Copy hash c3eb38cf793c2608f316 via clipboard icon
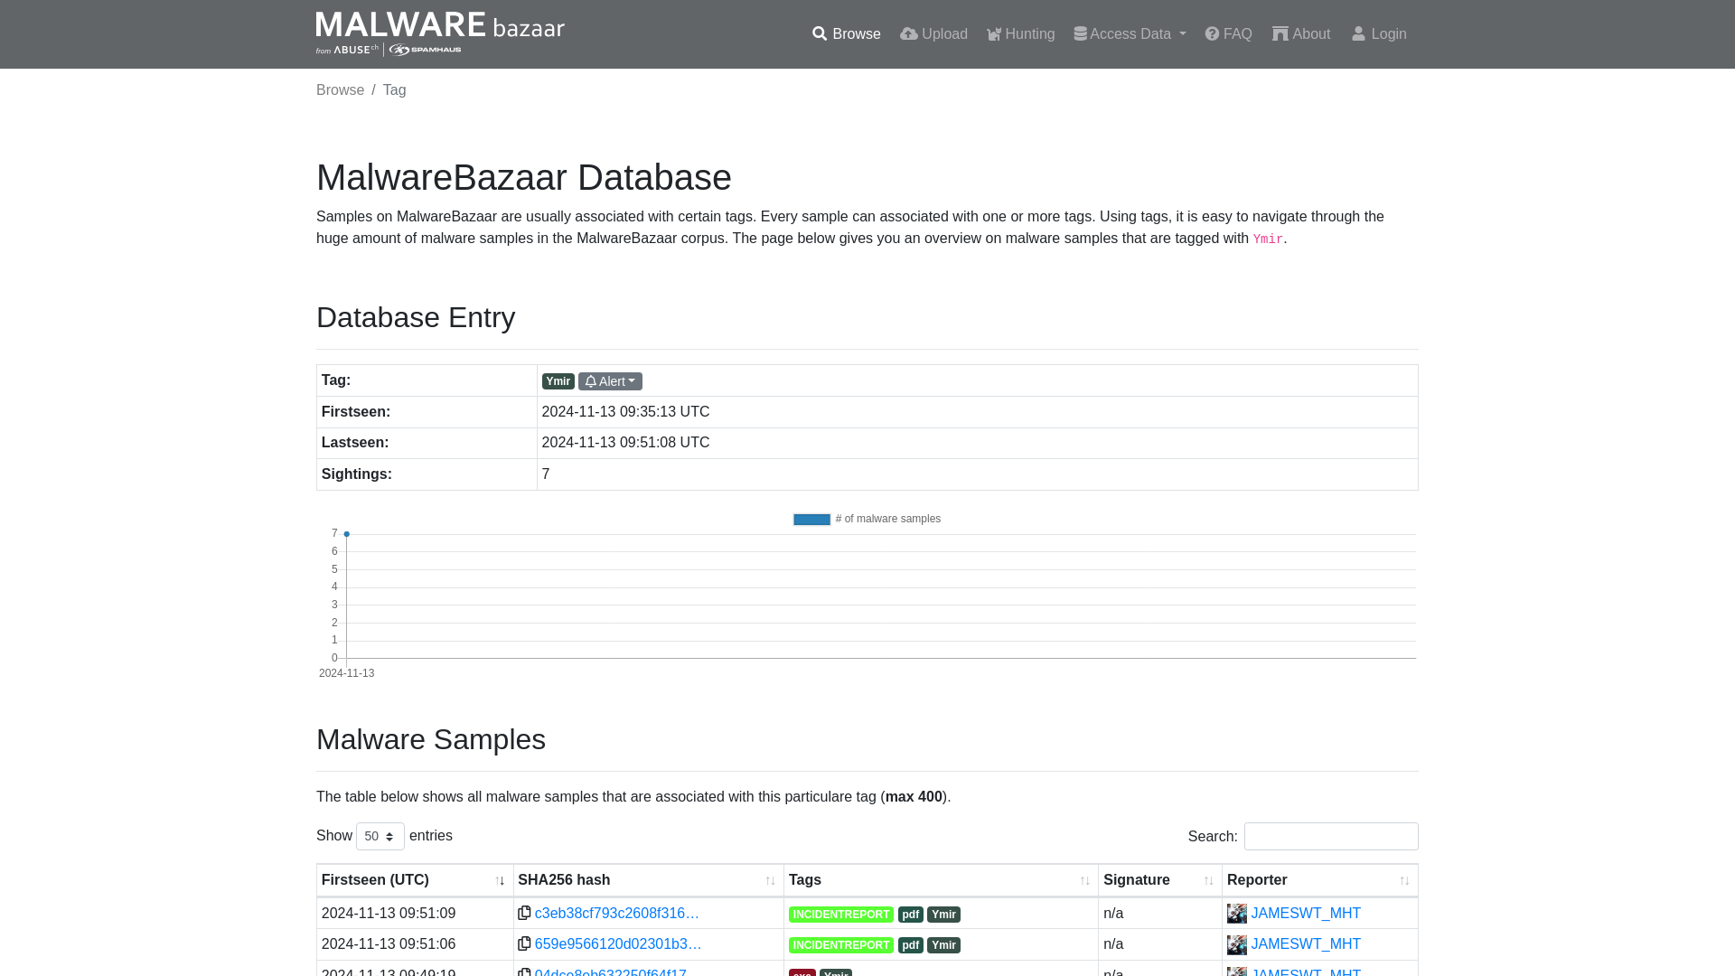1735x976 pixels. tap(524, 913)
